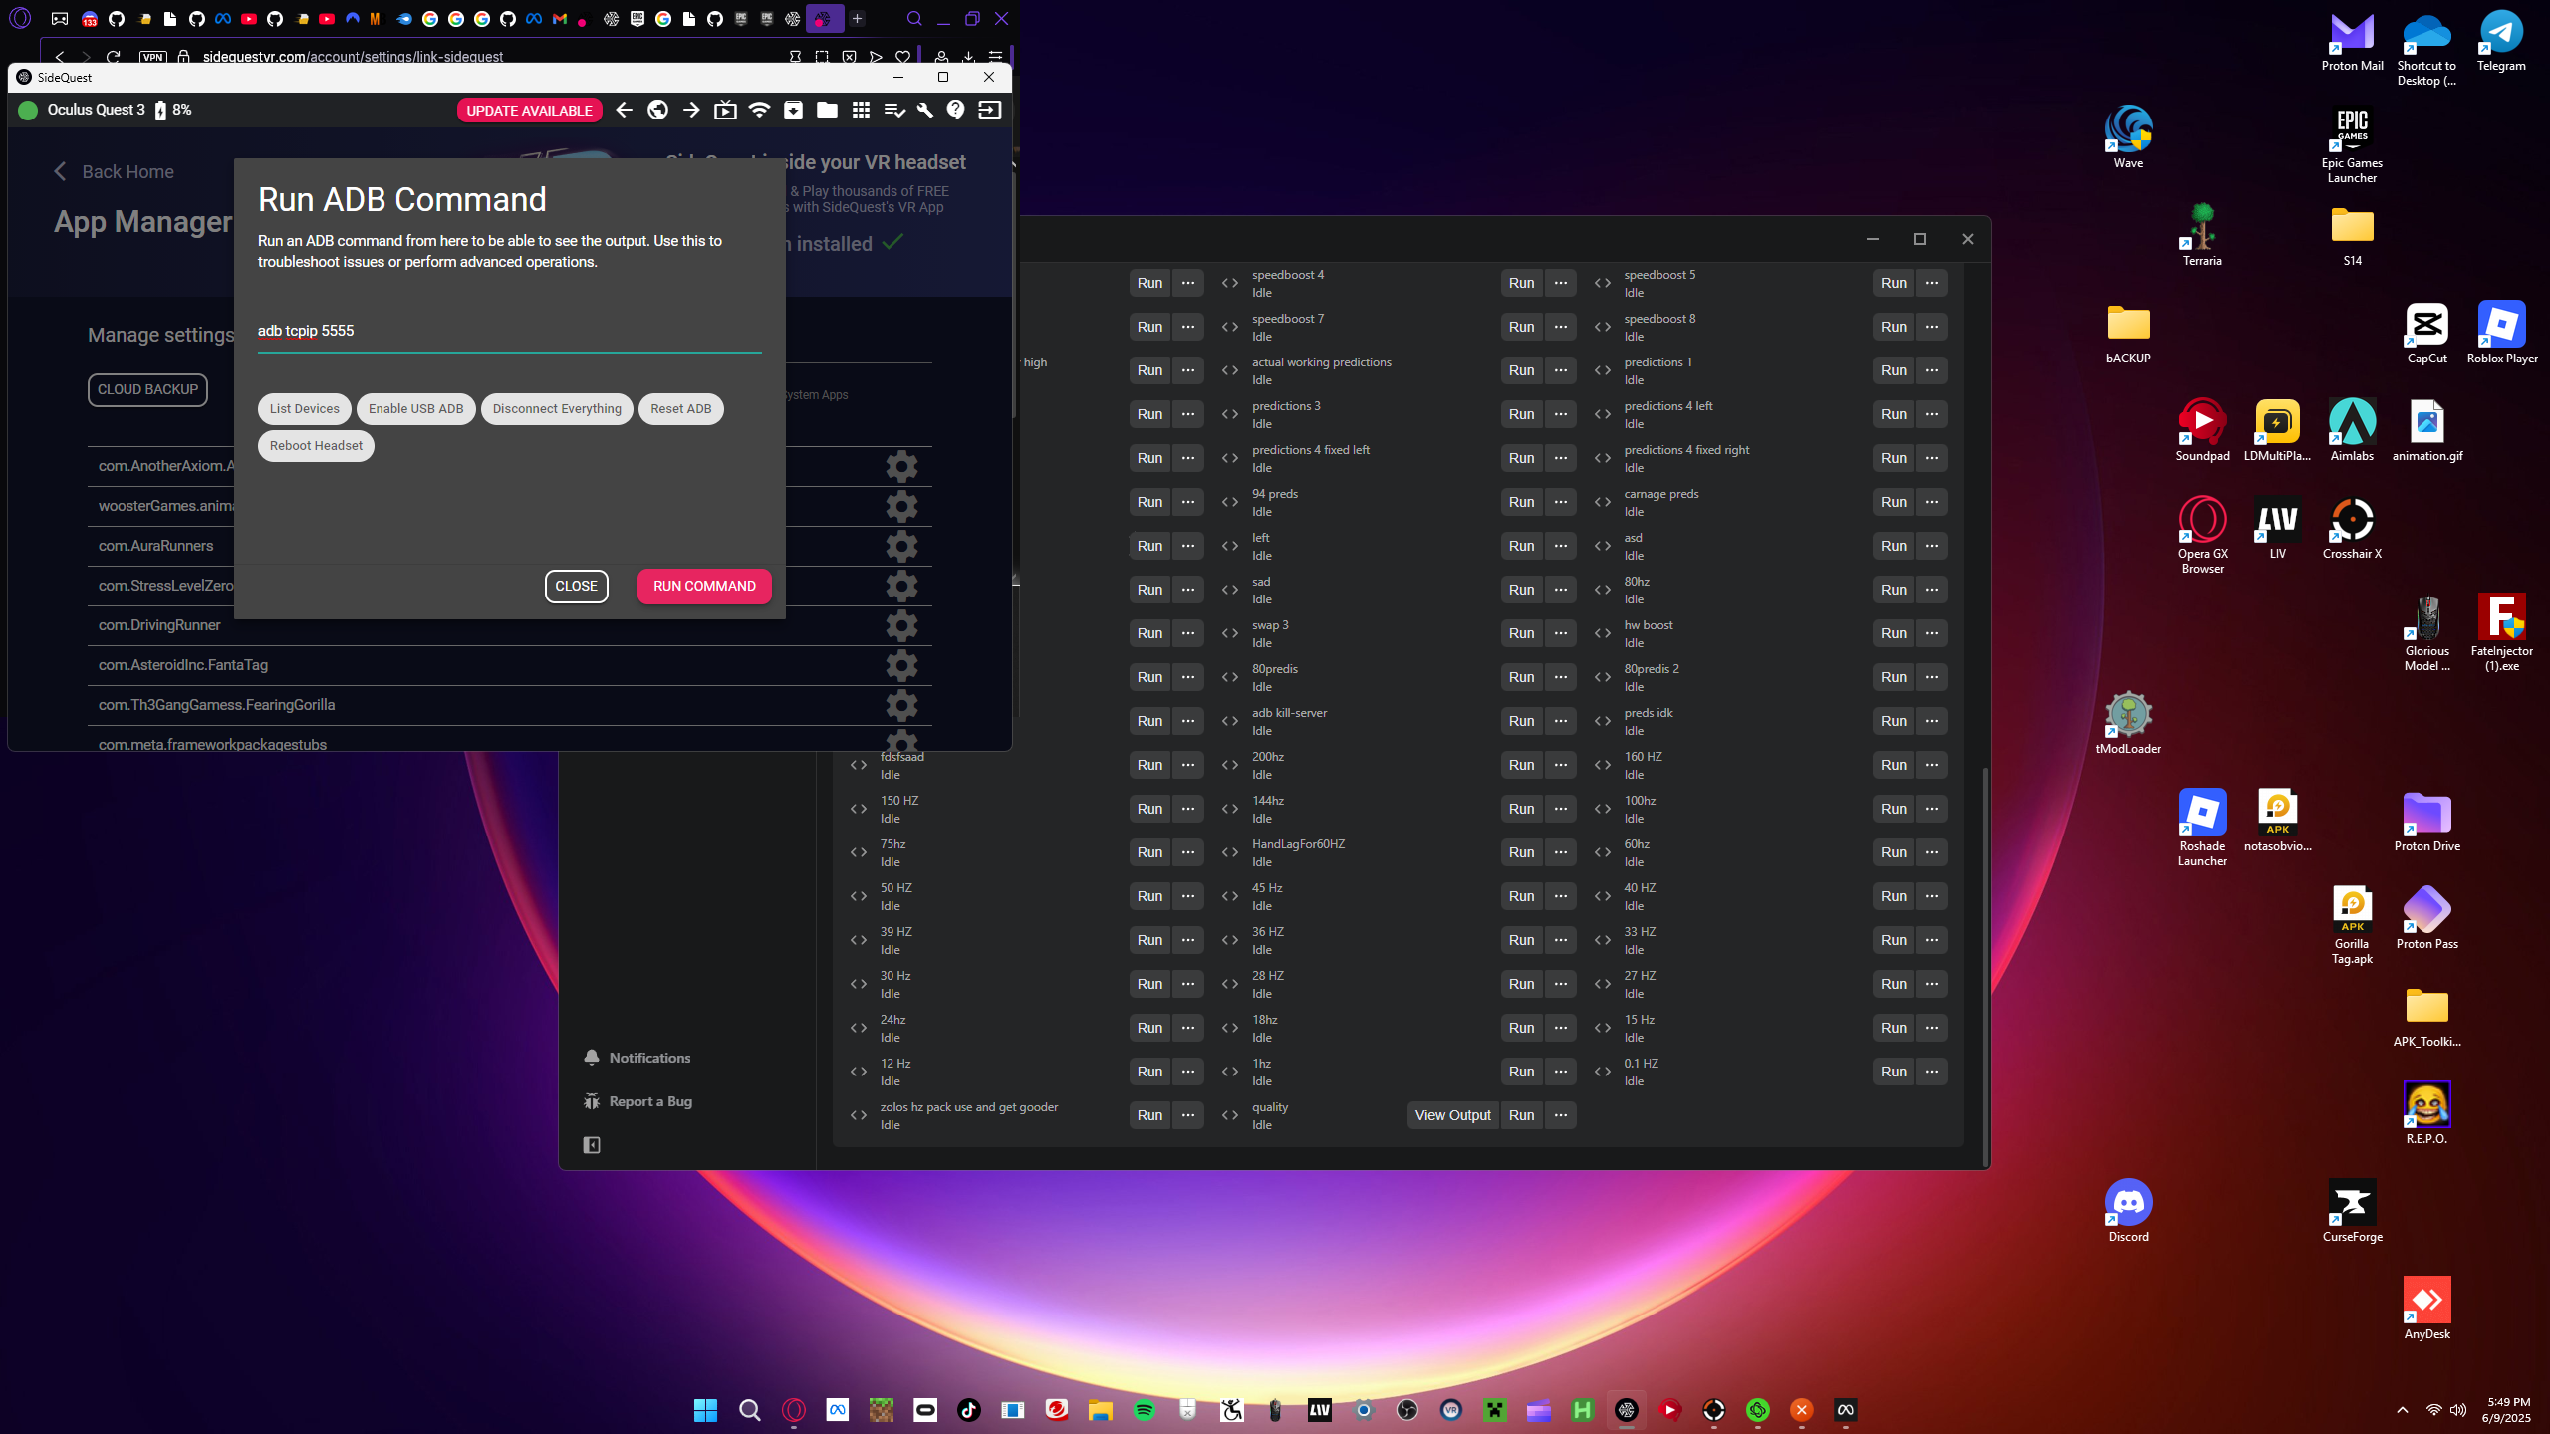Toggle the sidebar collapse icon below Report a Bug
The height and width of the screenshot is (1434, 2550).
(592, 1145)
